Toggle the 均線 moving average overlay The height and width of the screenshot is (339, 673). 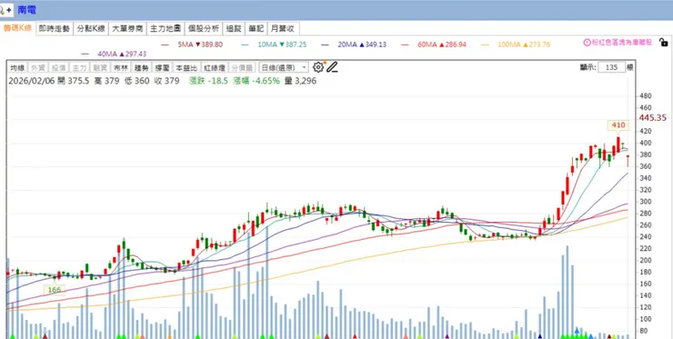coord(17,67)
